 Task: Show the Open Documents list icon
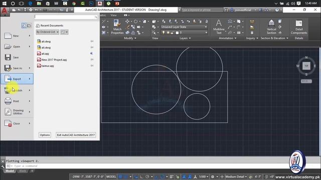point(29,25)
